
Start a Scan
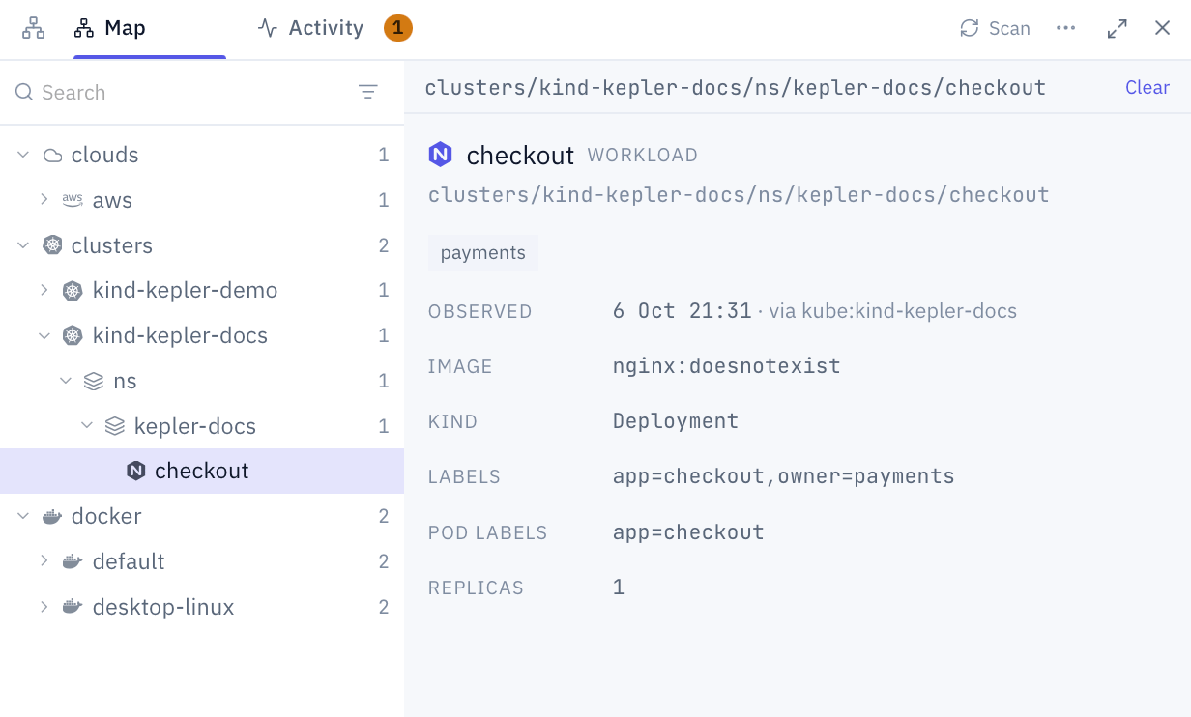(x=995, y=28)
